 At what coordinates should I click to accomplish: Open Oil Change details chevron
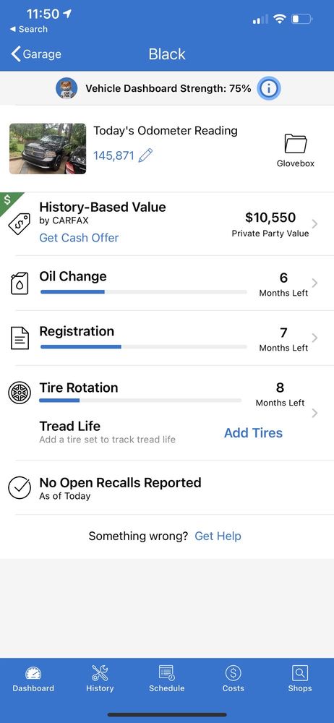314,283
